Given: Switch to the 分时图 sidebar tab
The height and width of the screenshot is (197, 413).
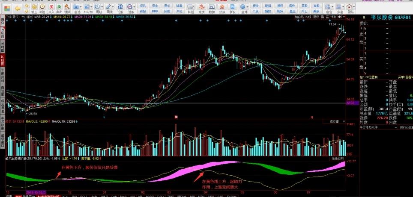Looking at the screenshot, I should 3,47.
